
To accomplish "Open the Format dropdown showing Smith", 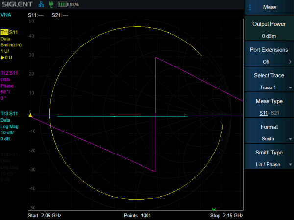I will [269, 132].
